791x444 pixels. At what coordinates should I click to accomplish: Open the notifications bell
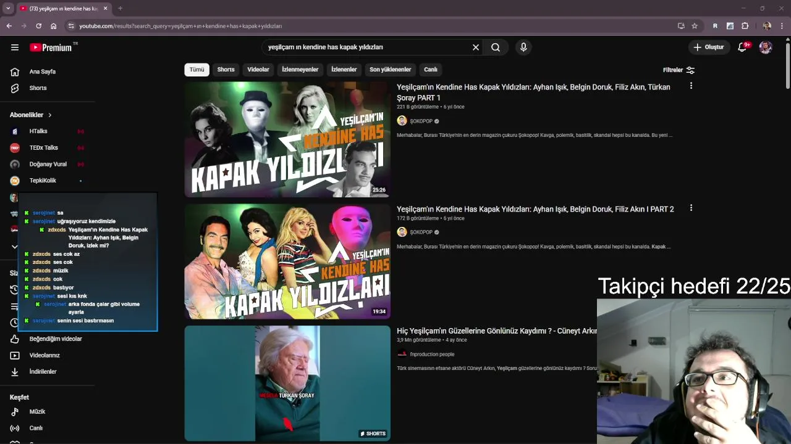[743, 47]
